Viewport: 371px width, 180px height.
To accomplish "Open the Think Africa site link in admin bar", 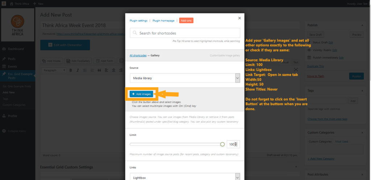I will coord(19,4).
